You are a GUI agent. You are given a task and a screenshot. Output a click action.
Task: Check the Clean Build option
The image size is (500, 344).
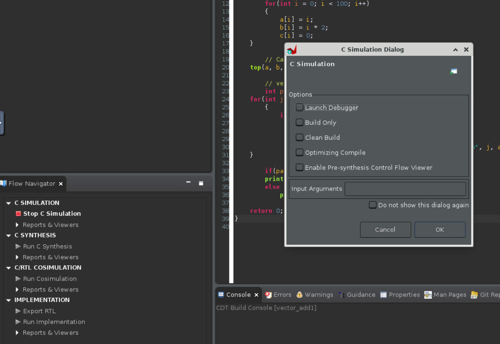click(300, 137)
